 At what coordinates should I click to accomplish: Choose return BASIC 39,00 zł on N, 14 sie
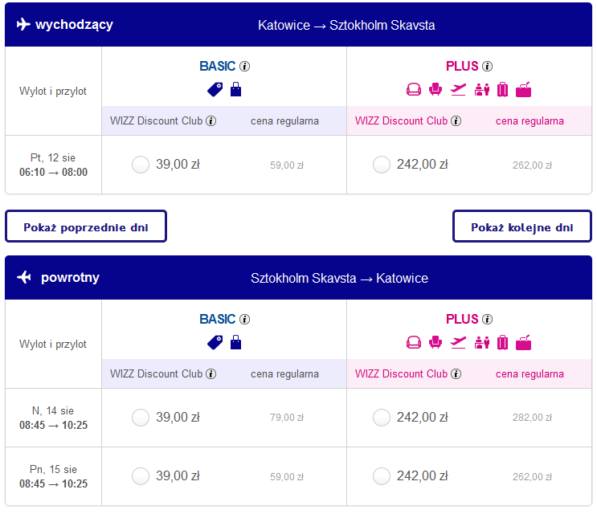[x=141, y=418]
